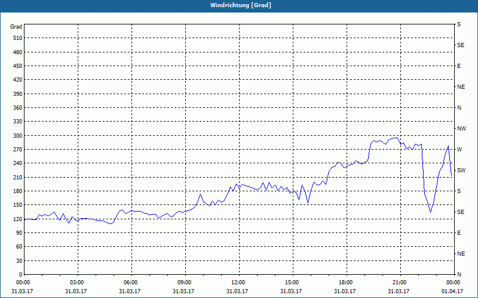This screenshot has height=298, width=478.
Task: Click the 09:00 time axis label
Action: (185, 283)
